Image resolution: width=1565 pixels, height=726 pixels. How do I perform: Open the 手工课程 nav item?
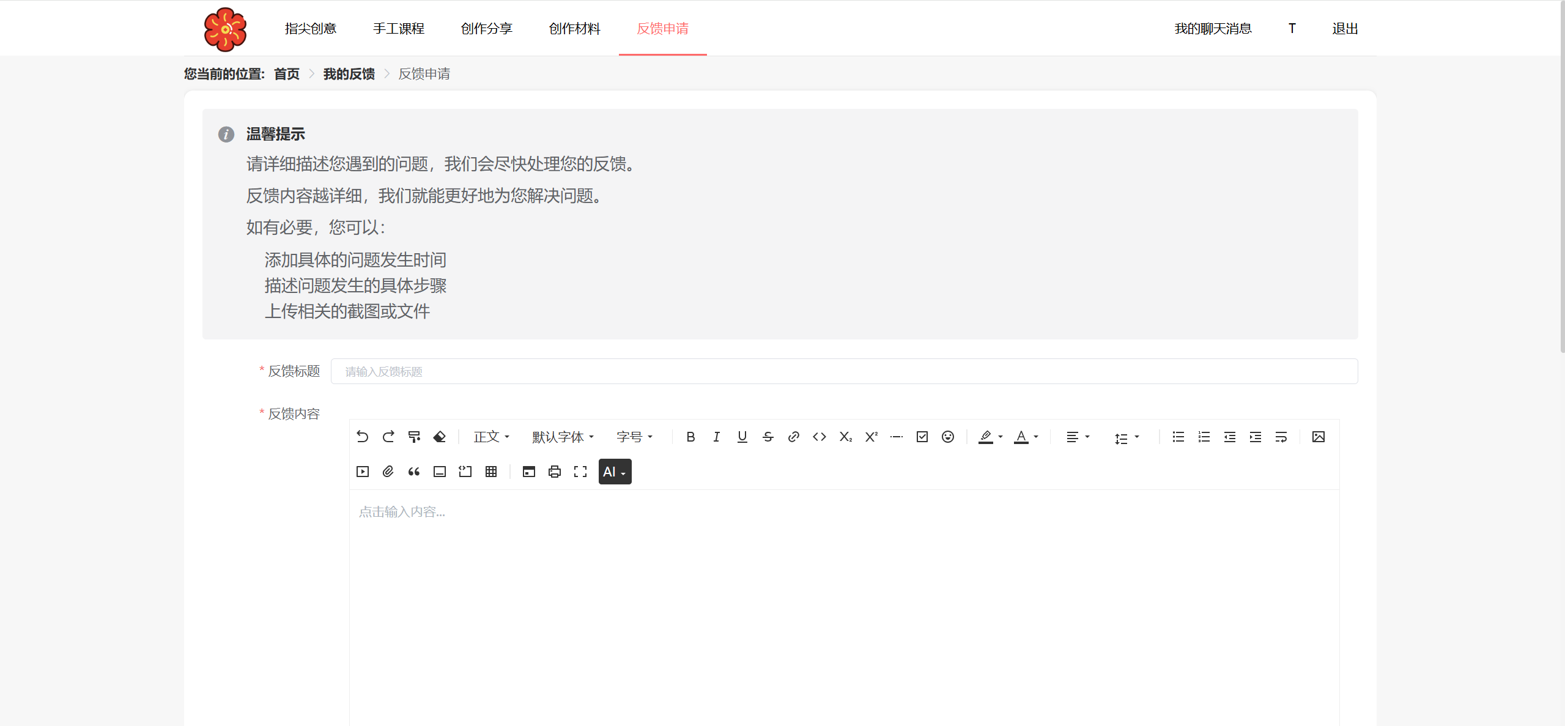(x=399, y=28)
